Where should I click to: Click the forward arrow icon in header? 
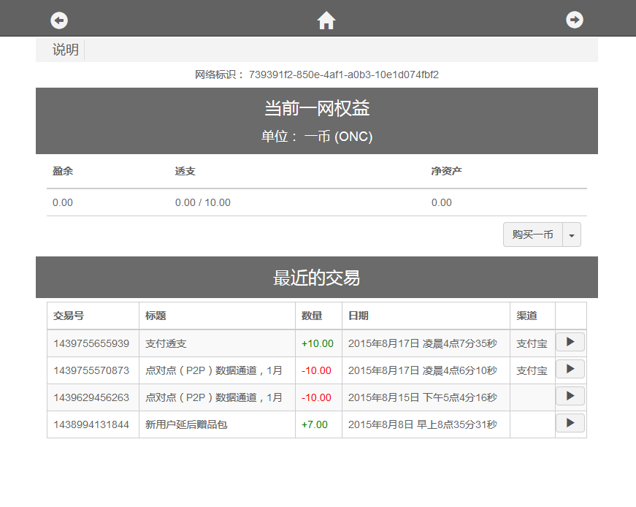(575, 20)
